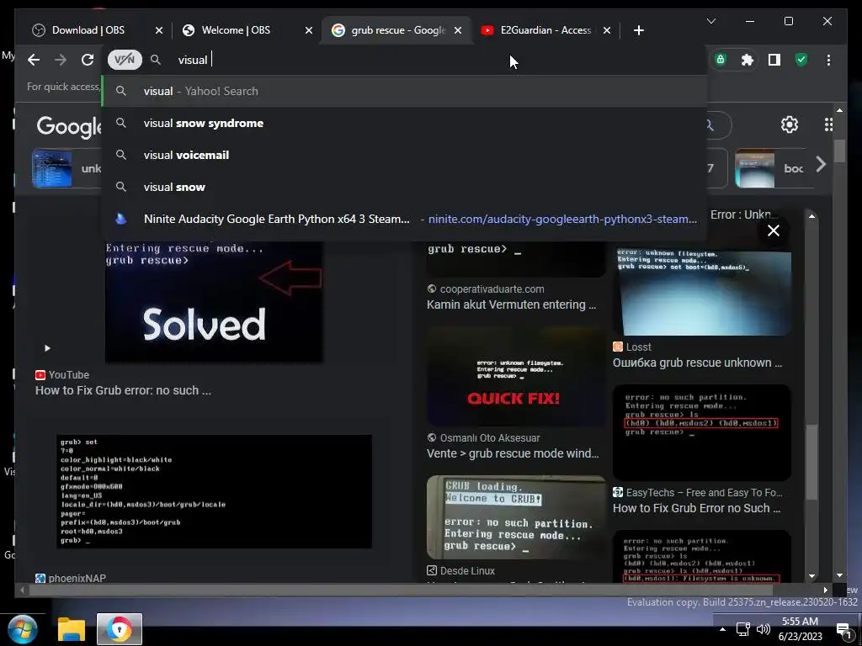Open the Windows Start button
862x646 pixels.
tap(23, 629)
